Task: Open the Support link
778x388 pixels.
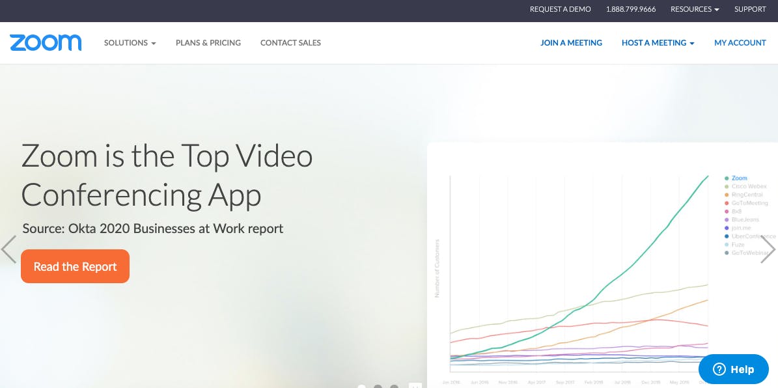Action: (x=750, y=9)
